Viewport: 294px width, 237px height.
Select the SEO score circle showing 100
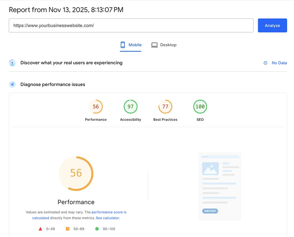coord(200,106)
